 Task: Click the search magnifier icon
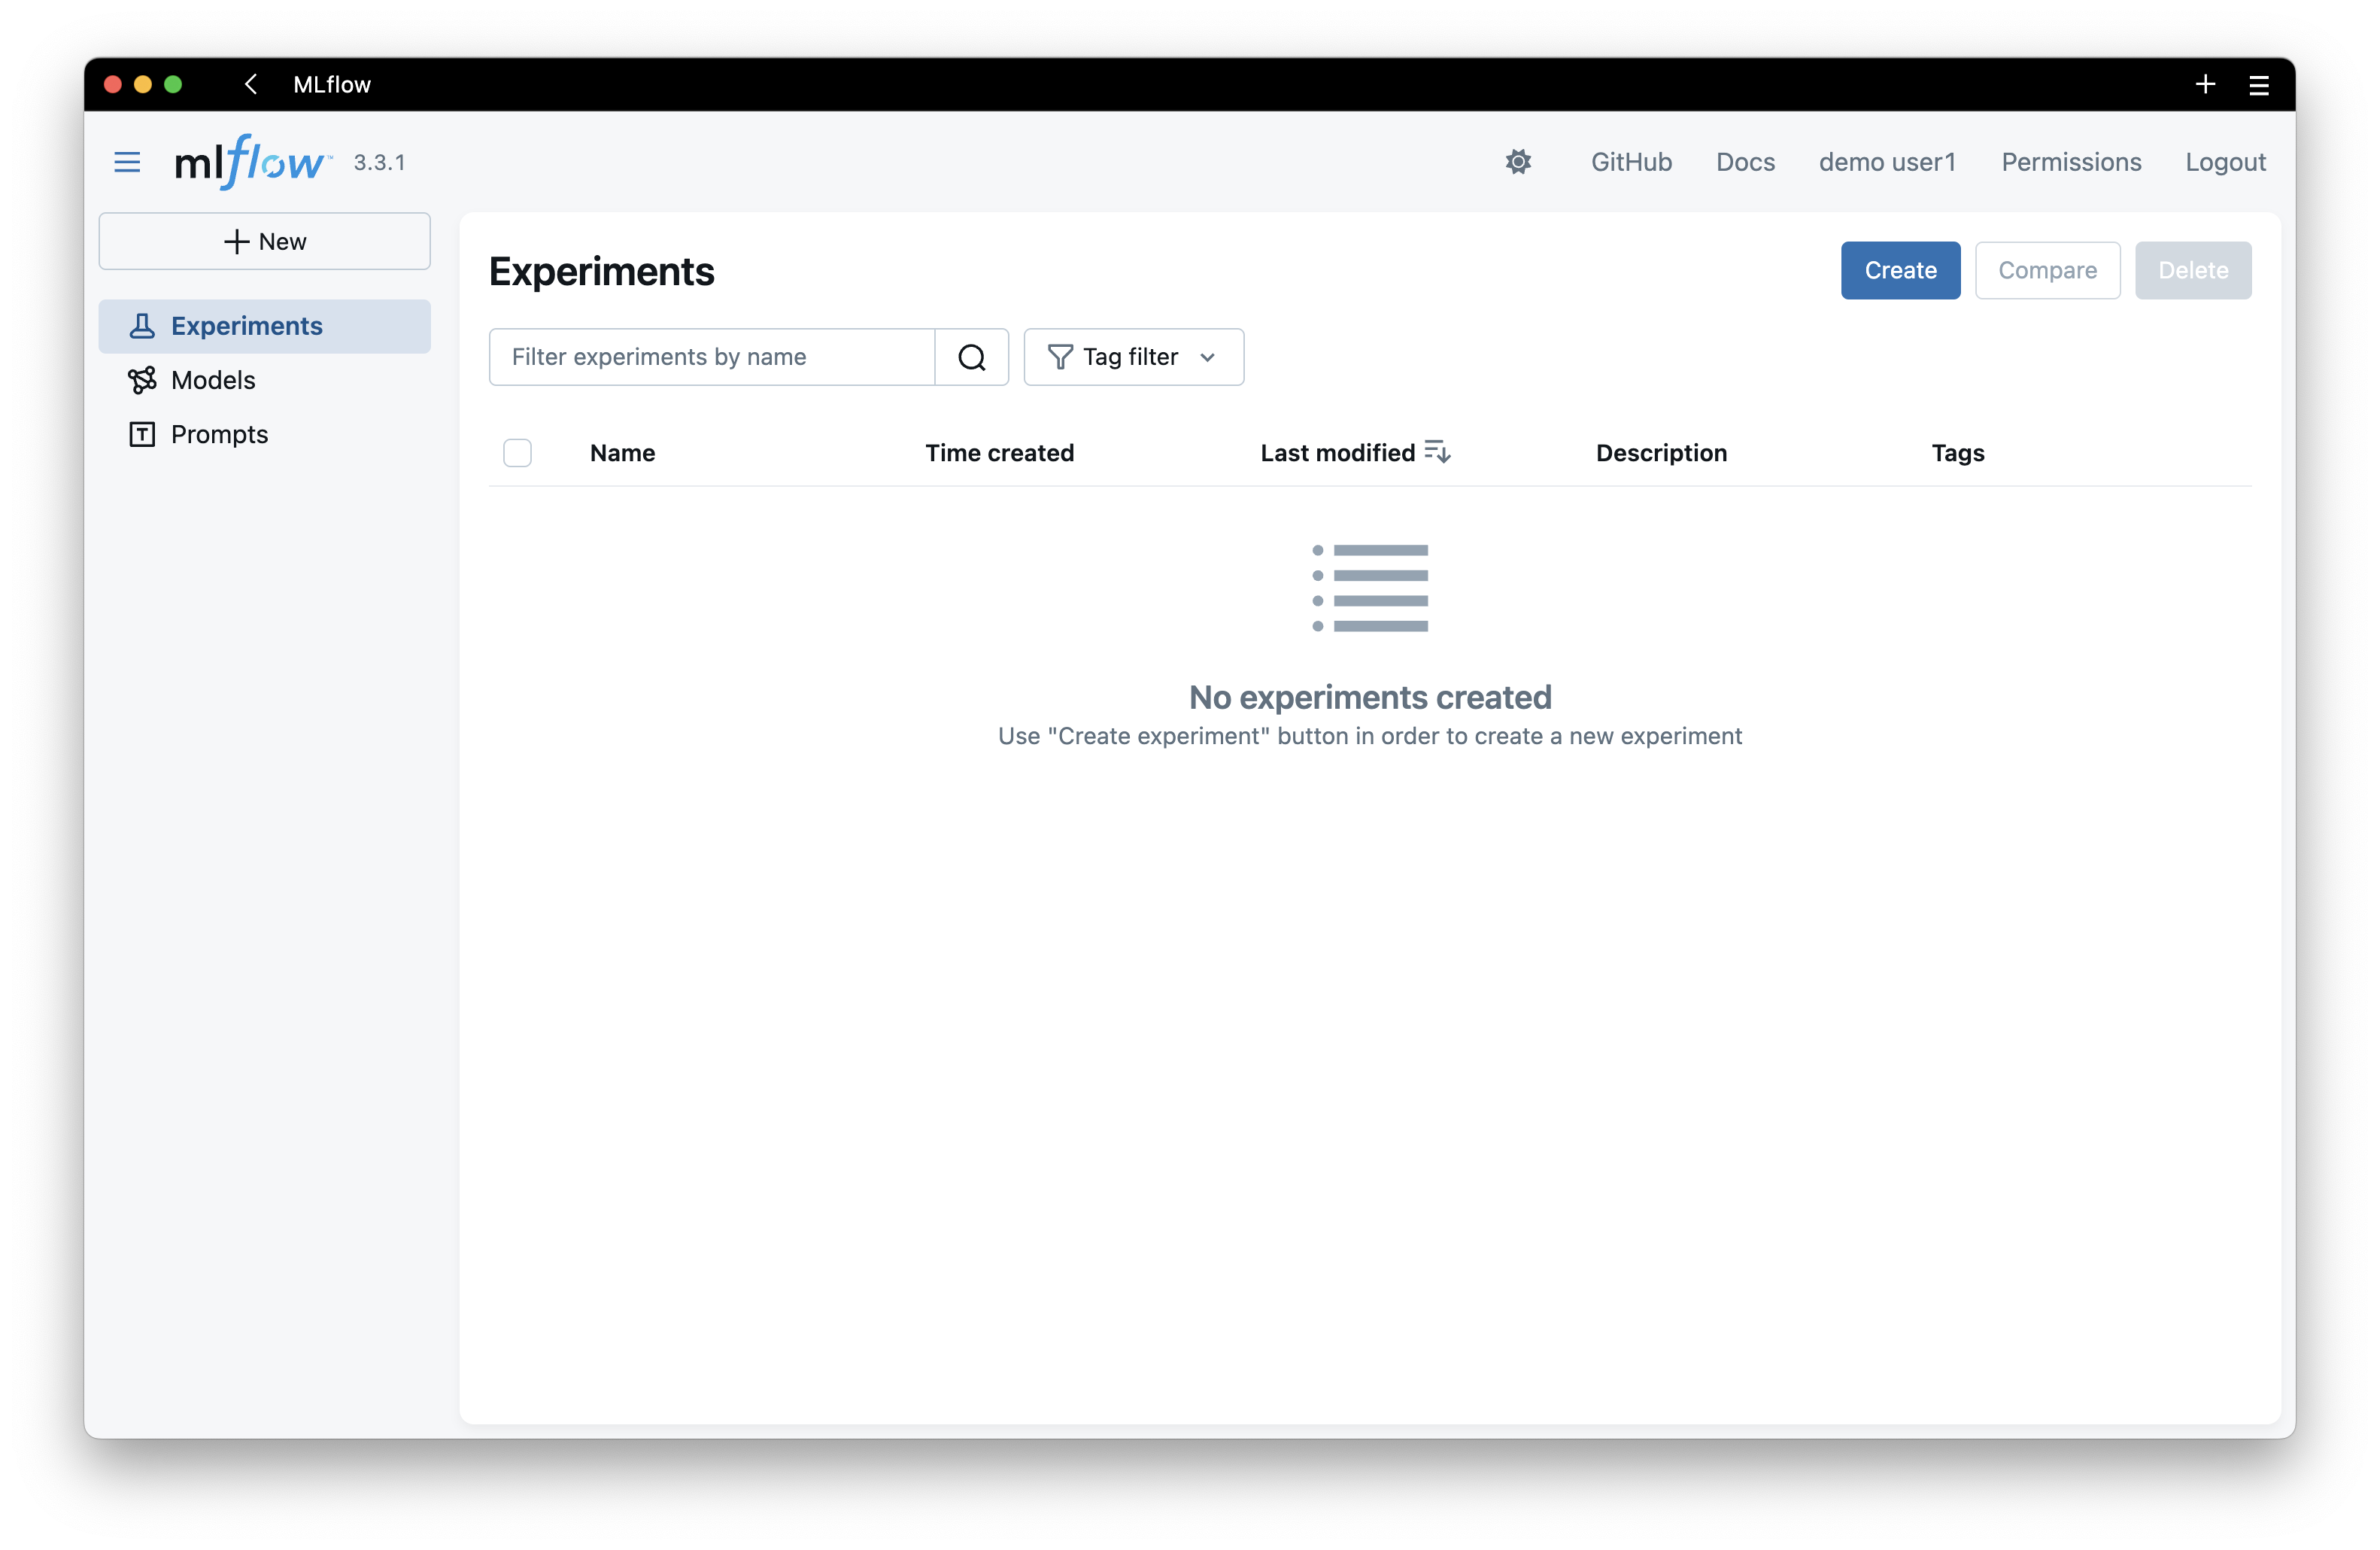(x=971, y=357)
